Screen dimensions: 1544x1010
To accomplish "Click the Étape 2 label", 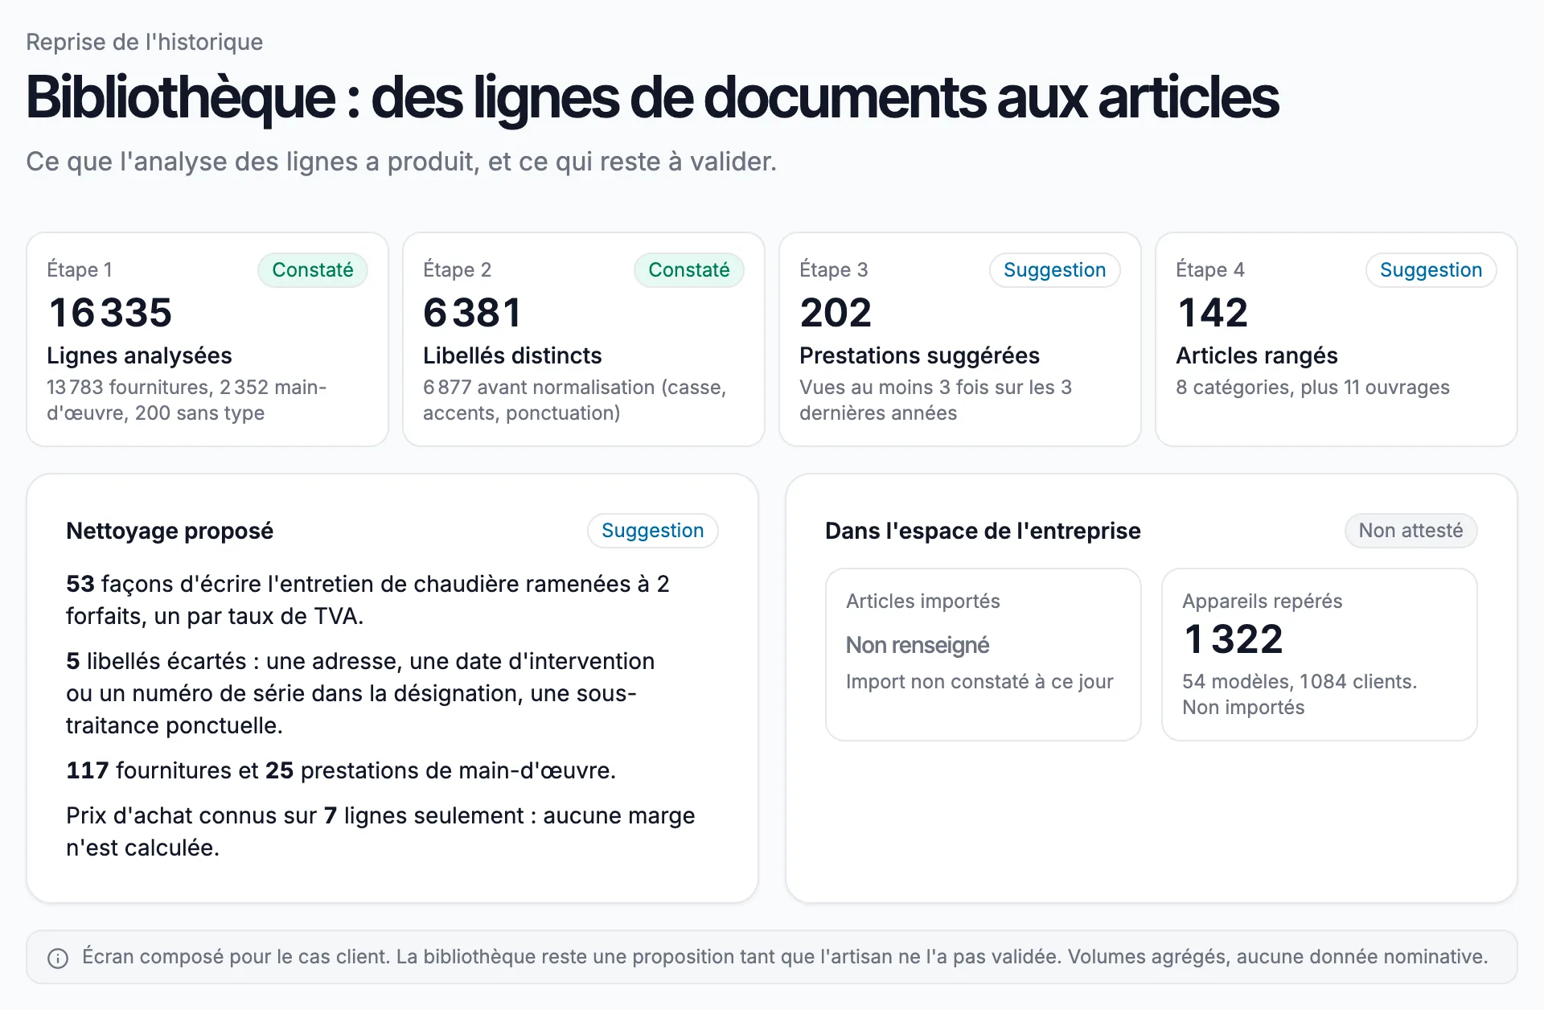I will (457, 270).
